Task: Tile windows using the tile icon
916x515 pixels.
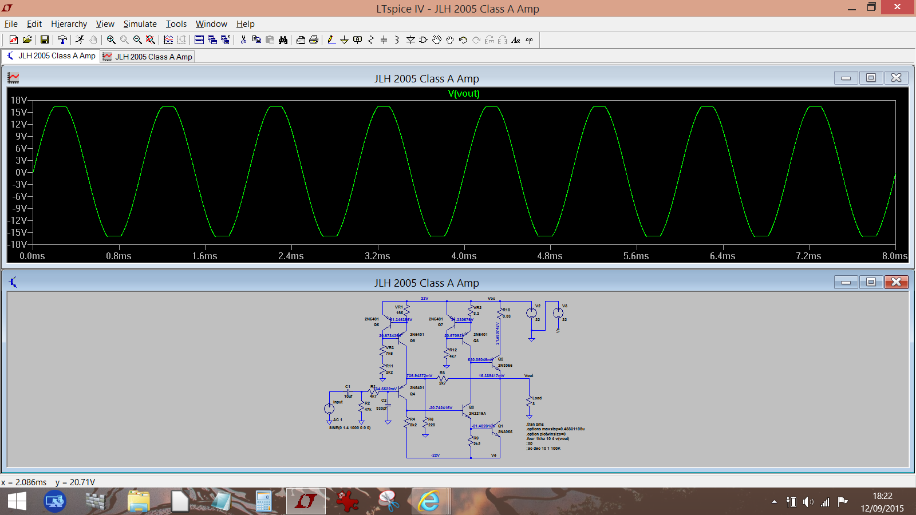Action: coord(199,39)
